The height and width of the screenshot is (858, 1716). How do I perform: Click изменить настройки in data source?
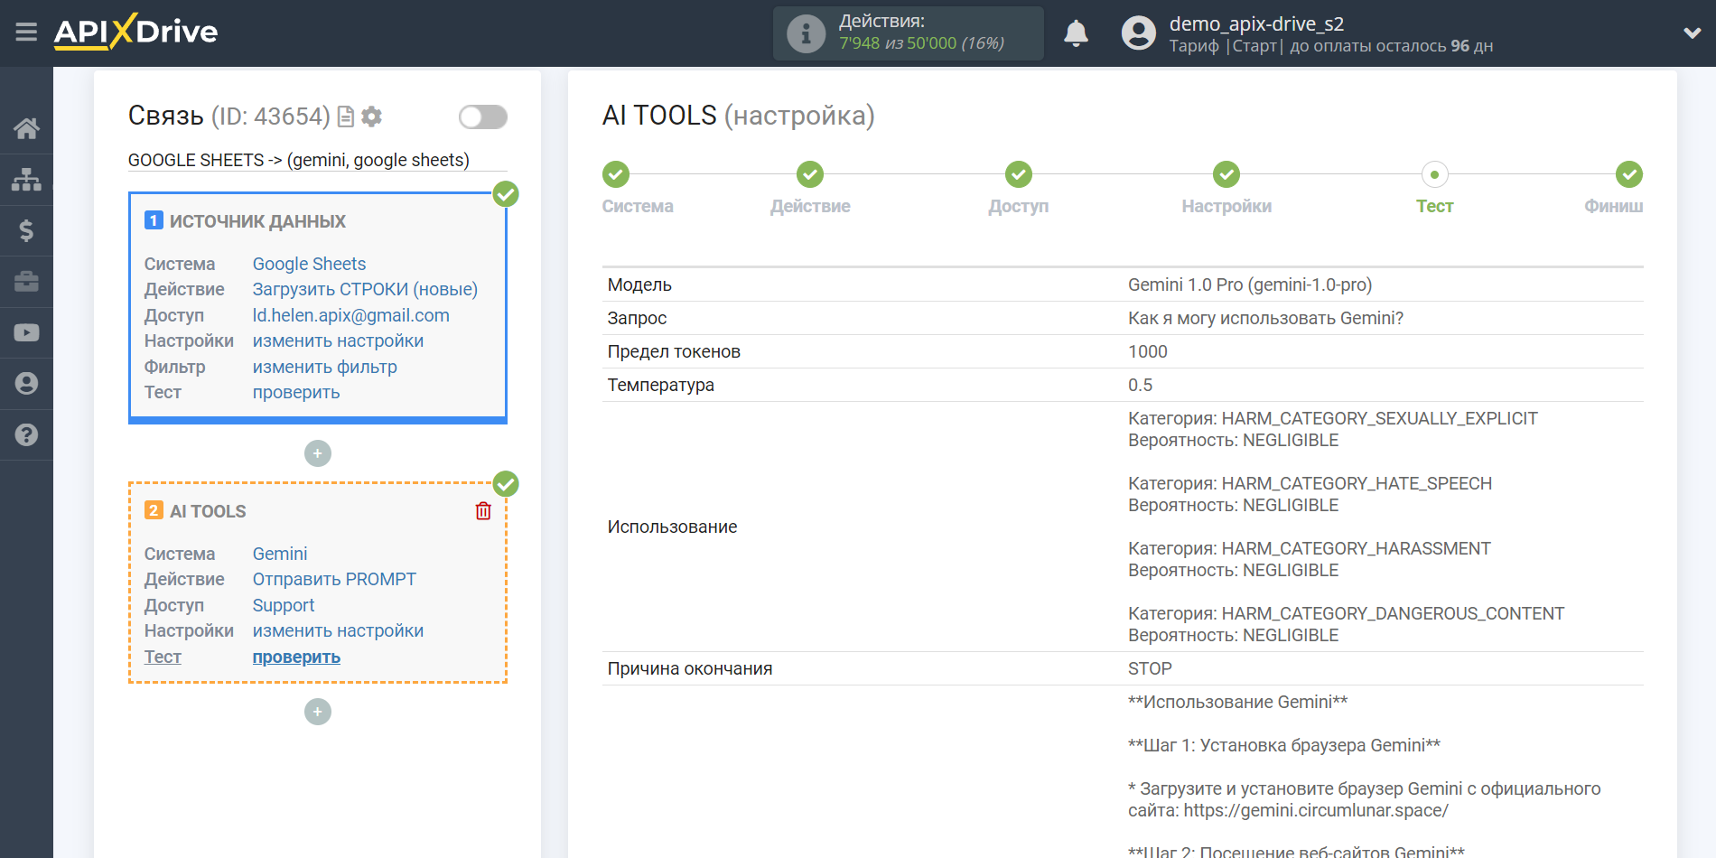pyautogui.click(x=338, y=340)
